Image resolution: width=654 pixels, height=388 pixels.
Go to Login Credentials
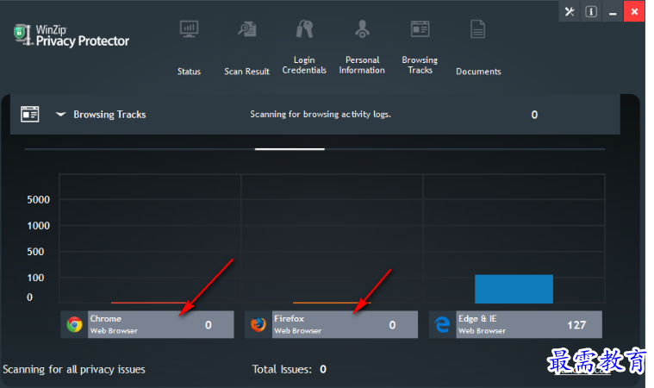point(304,30)
